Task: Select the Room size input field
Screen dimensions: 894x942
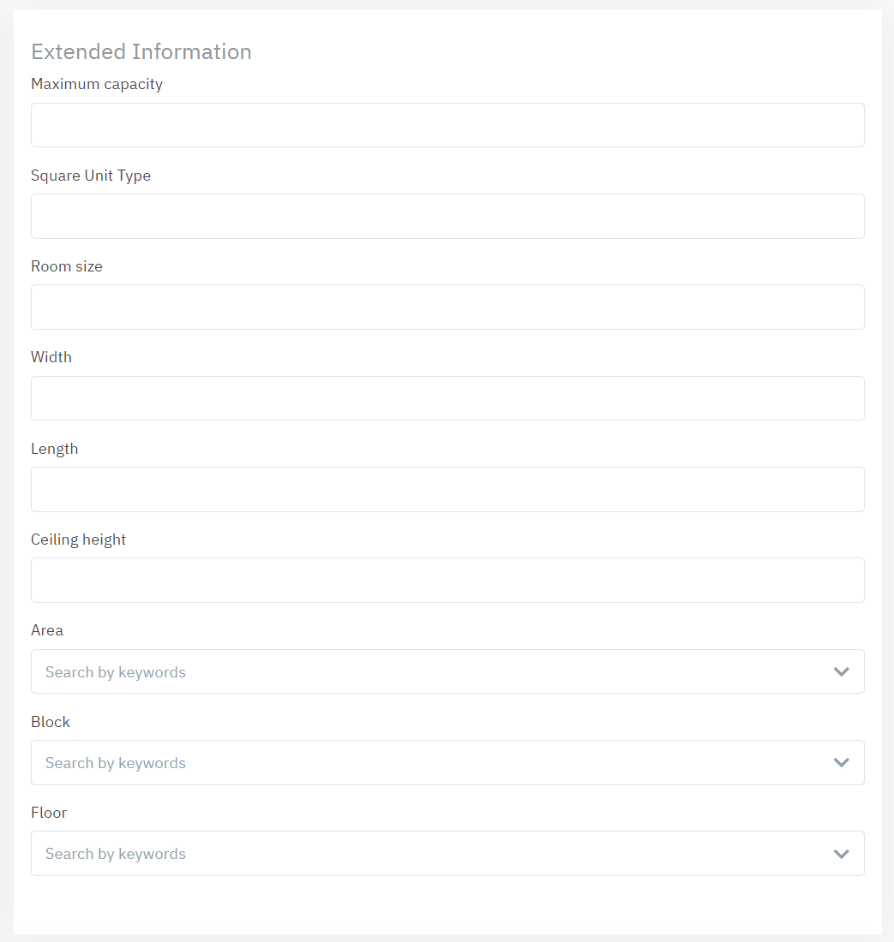Action: pyautogui.click(x=447, y=307)
